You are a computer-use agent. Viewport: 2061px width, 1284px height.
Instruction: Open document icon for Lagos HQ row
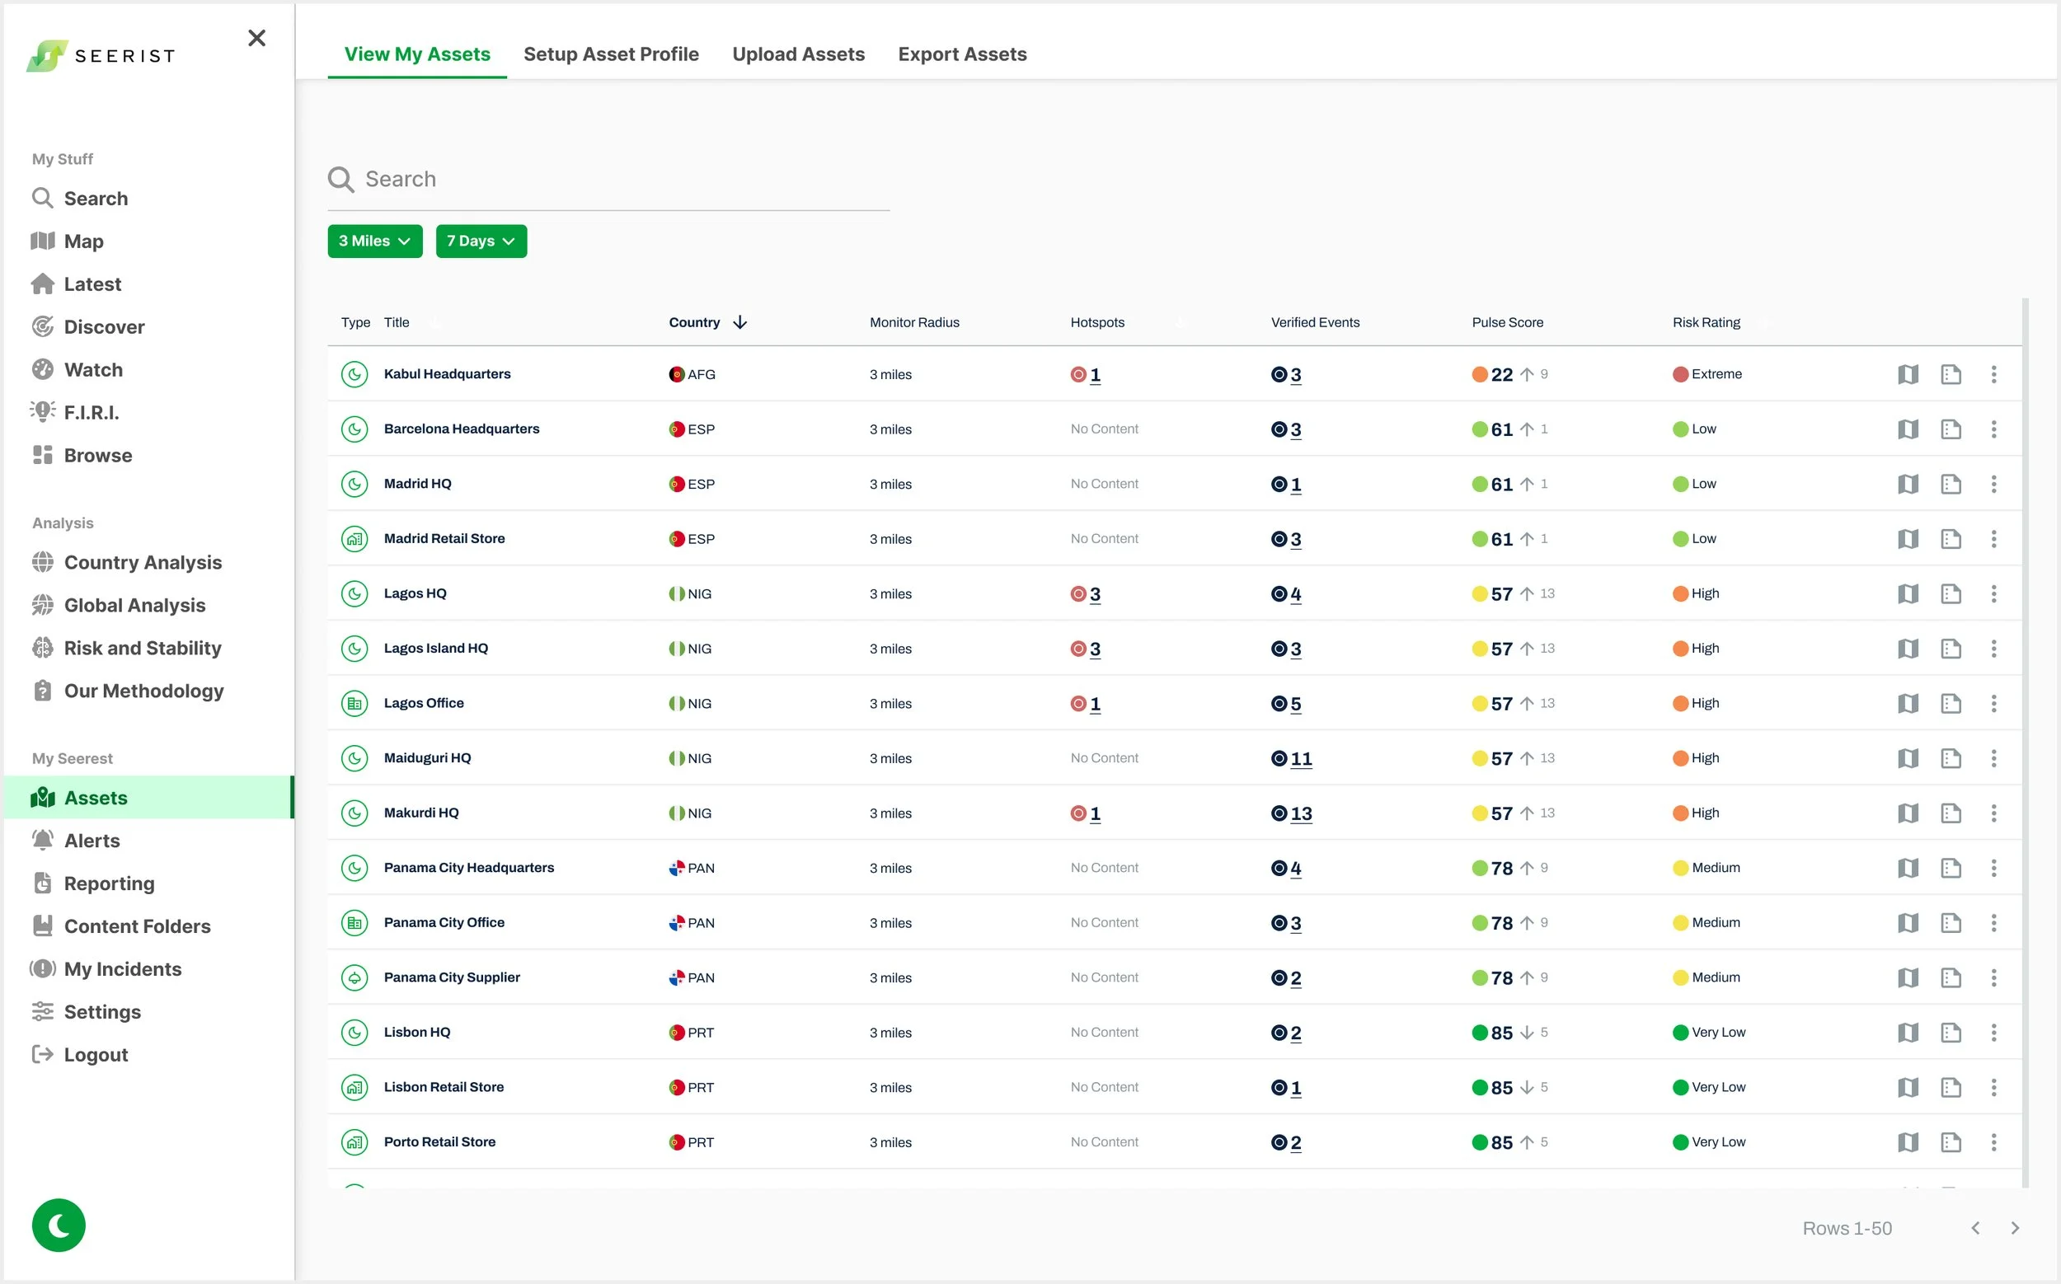coord(1951,593)
